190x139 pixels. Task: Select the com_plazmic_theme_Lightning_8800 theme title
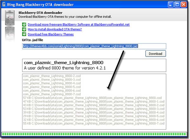coord(64,63)
